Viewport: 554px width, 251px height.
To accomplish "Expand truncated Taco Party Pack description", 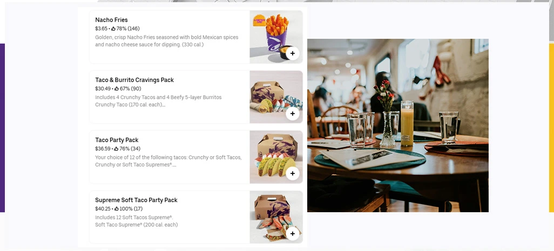I will point(168,161).
